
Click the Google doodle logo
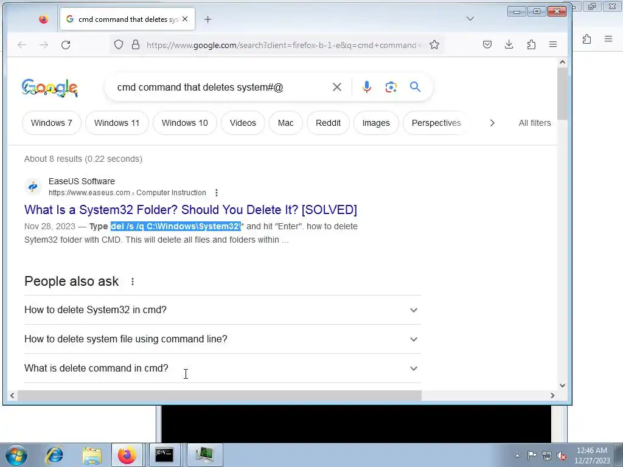(x=50, y=88)
